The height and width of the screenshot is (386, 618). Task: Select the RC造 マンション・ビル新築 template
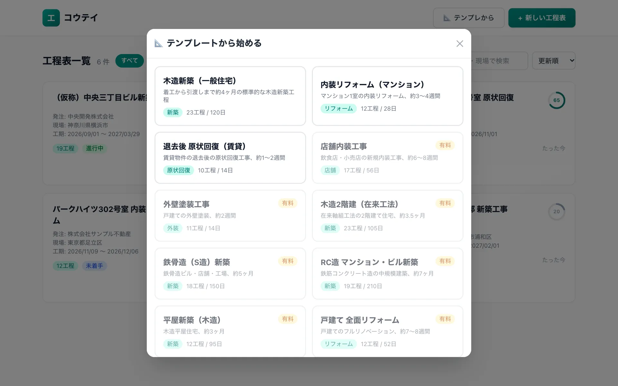pyautogui.click(x=388, y=273)
